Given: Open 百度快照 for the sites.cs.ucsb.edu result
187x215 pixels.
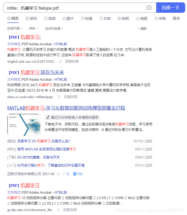Looking at the screenshot, I should 71,97.
